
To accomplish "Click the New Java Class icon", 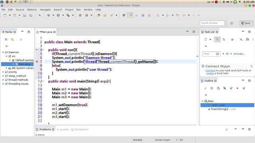I will click(x=86, y=15).
